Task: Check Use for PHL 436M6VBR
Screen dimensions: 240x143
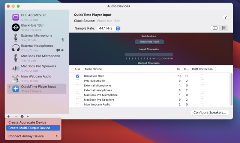Action: point(78,81)
